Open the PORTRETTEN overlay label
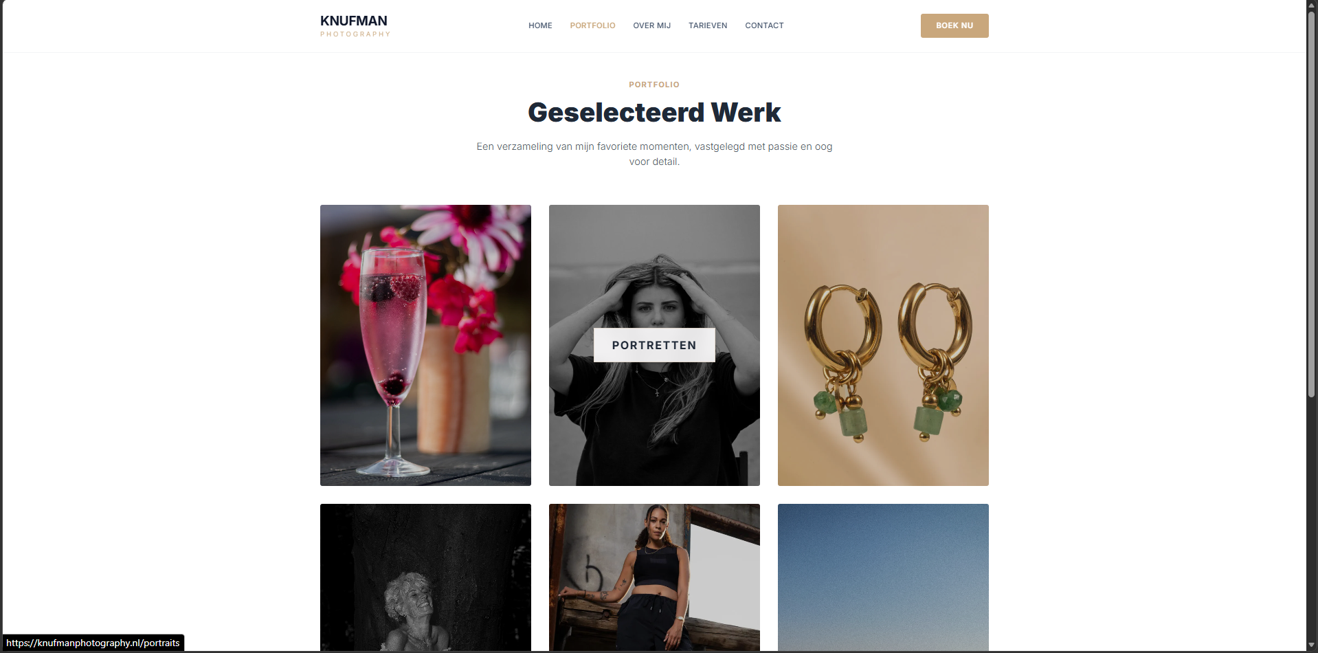Screen dimensions: 1318x653 [x=654, y=345]
